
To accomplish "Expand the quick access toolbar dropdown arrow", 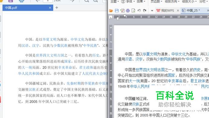I will (x=152, y=11).
